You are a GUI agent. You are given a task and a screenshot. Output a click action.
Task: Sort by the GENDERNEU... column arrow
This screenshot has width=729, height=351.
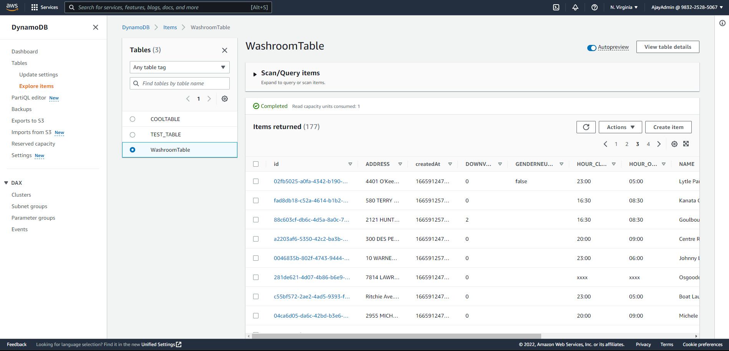pyautogui.click(x=562, y=164)
